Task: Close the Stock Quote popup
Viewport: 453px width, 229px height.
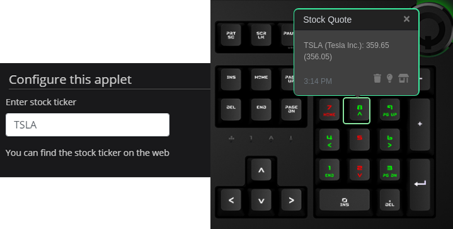Action: coord(406,19)
